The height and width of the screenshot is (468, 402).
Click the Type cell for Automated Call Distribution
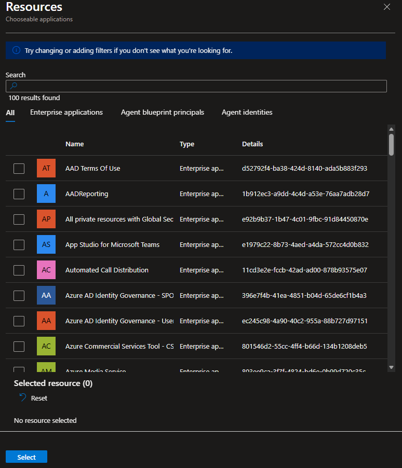coord(202,270)
